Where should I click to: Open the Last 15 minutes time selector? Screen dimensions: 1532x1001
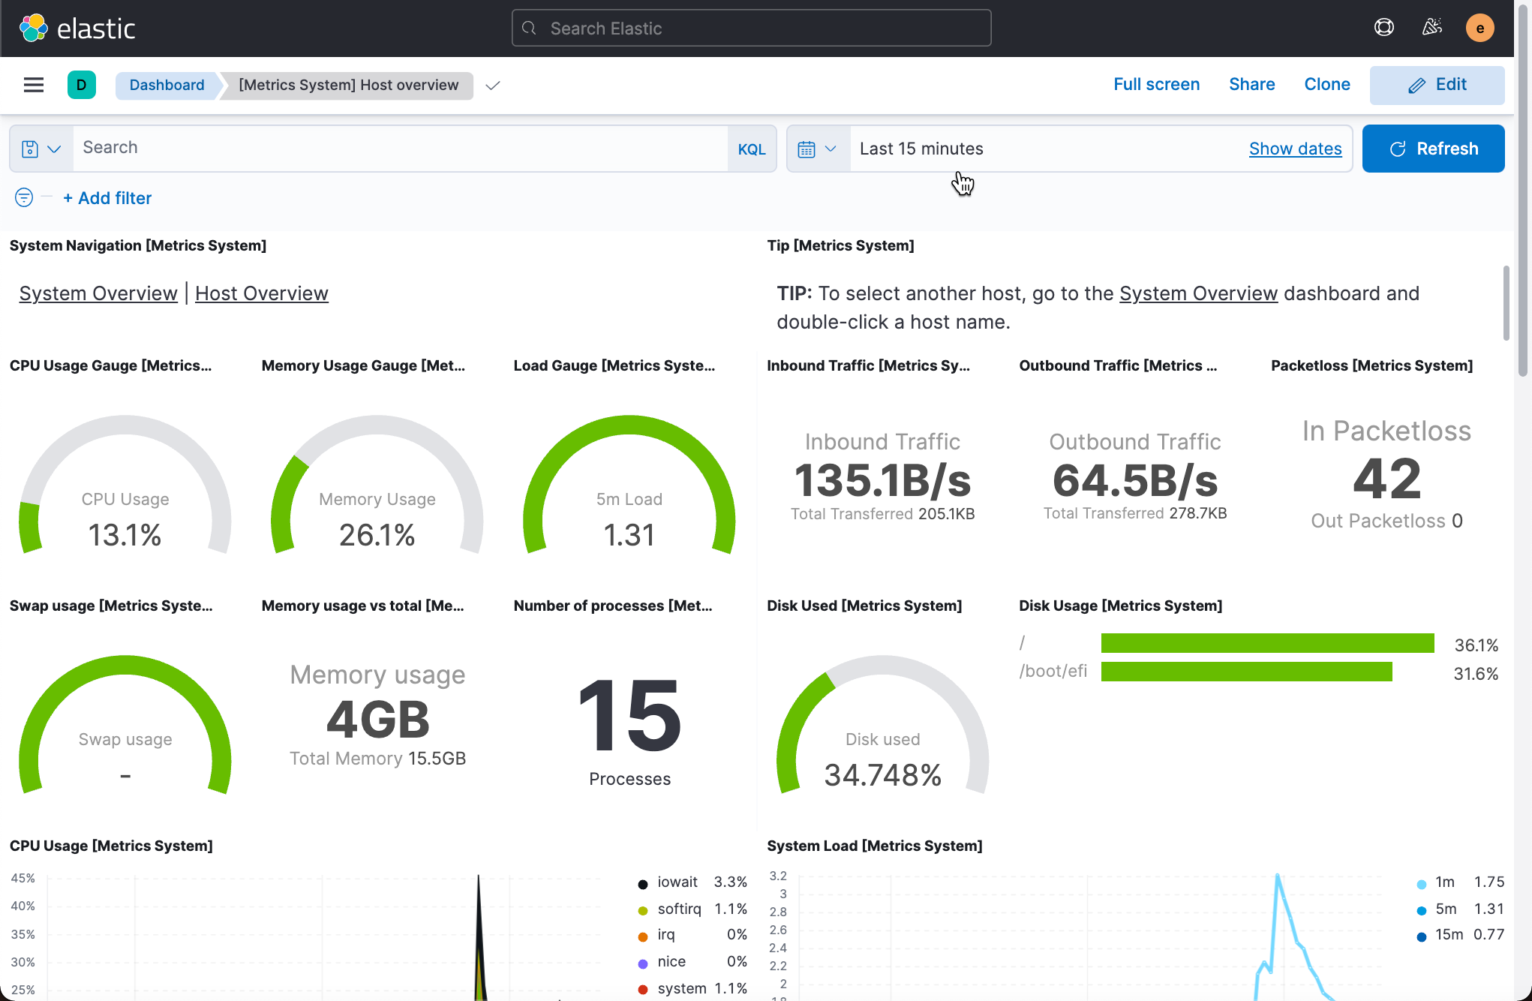[x=921, y=148]
